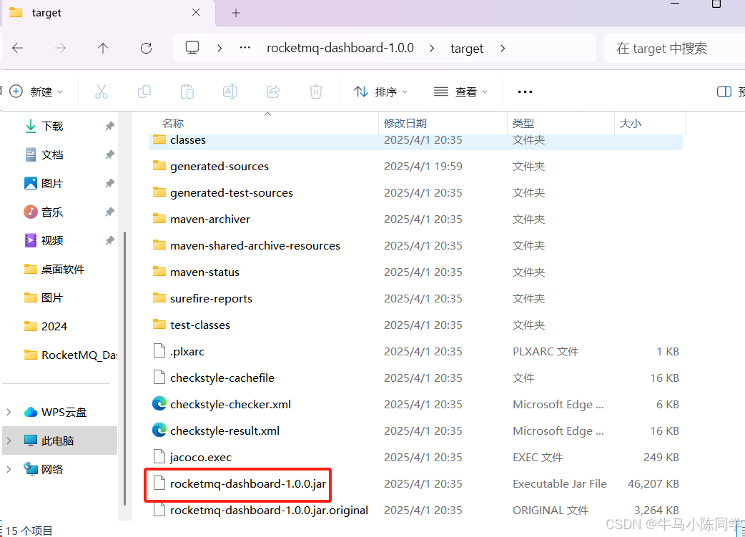Open a new tab with plus button
Viewport: 745px width, 537px height.
click(236, 13)
